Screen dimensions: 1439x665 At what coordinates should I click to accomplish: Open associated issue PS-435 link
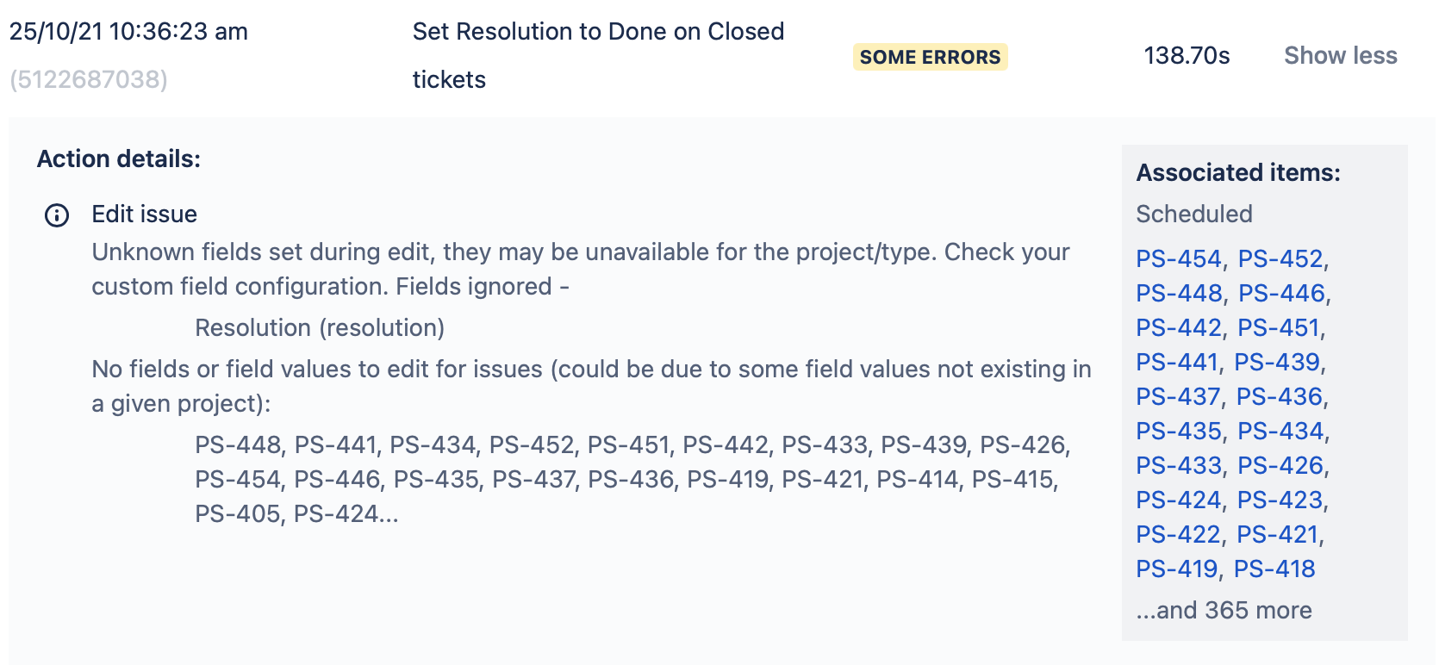coord(1179,431)
